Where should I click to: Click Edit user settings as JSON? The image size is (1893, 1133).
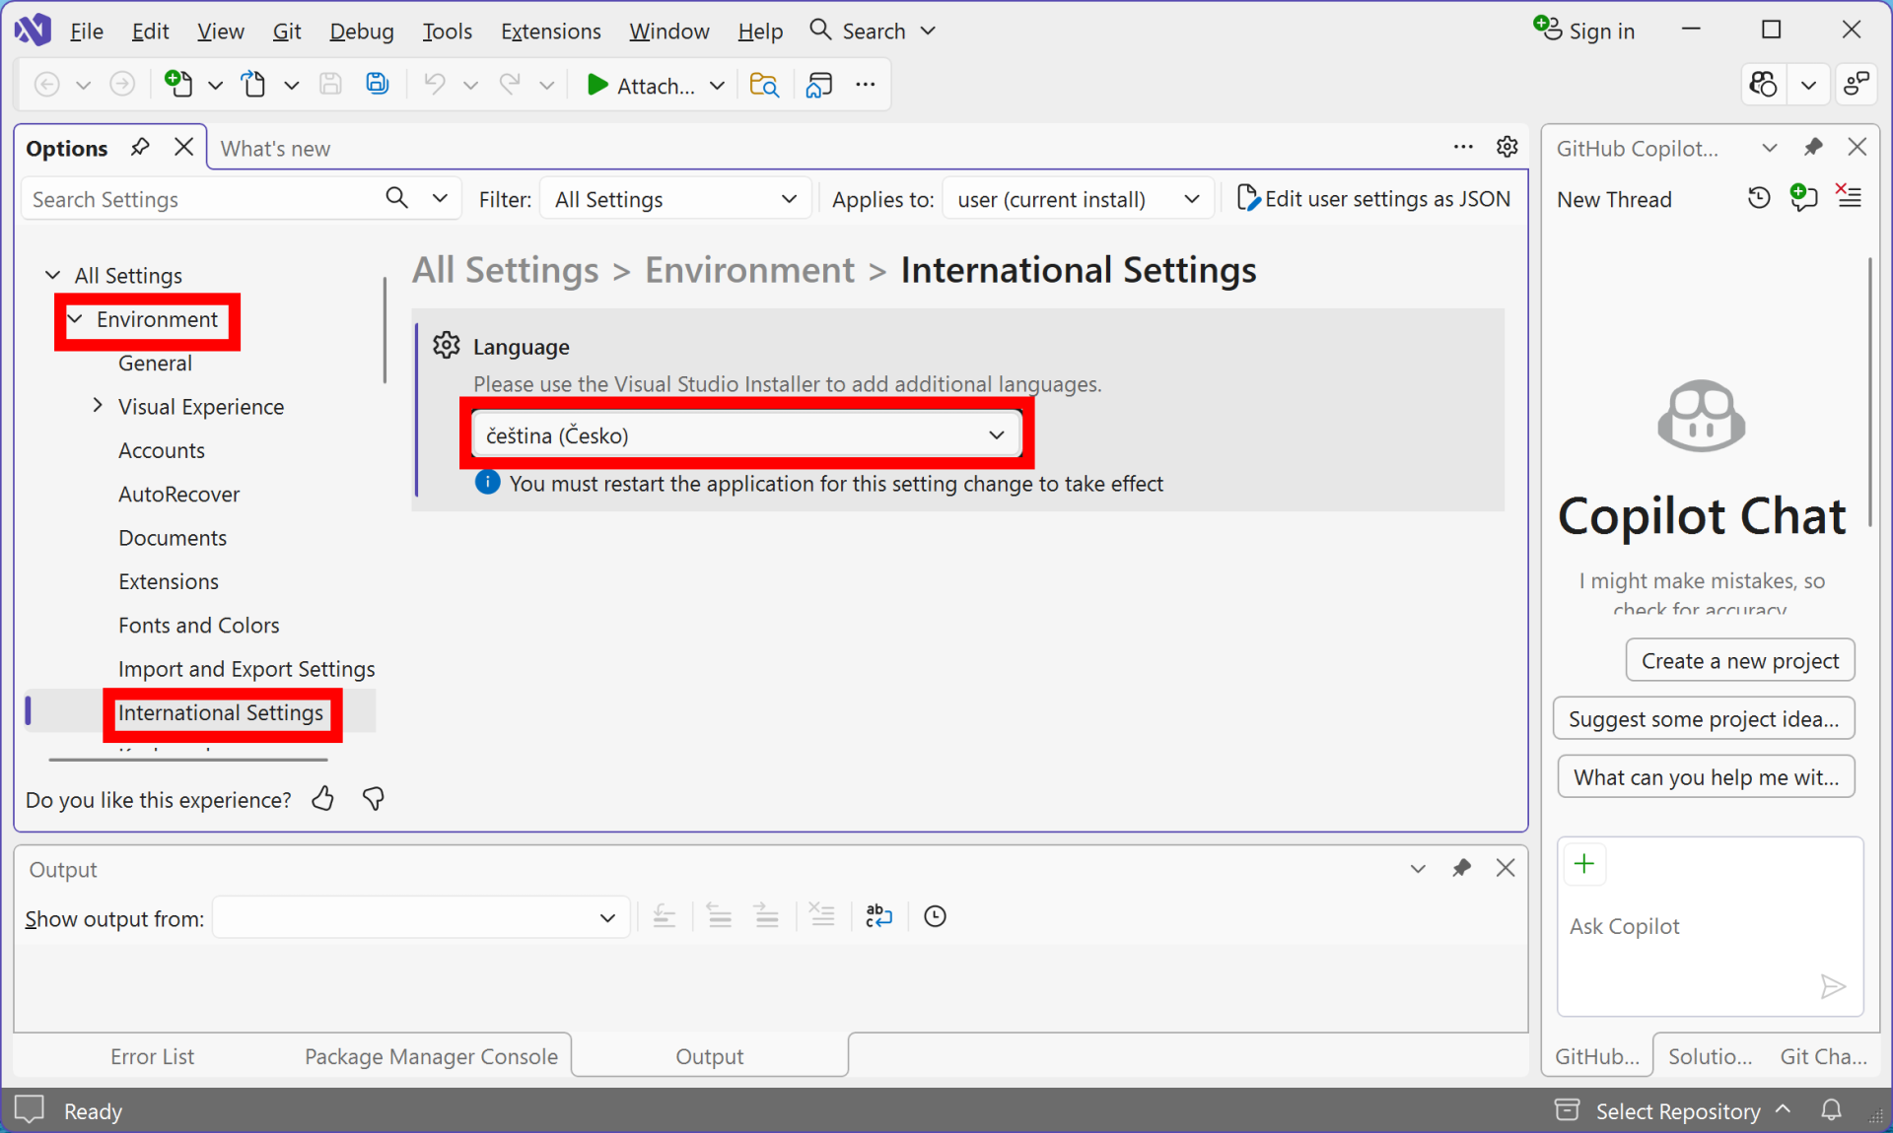[1373, 198]
